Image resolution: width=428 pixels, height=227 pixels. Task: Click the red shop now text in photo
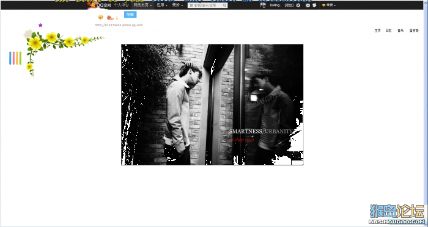[x=242, y=140]
